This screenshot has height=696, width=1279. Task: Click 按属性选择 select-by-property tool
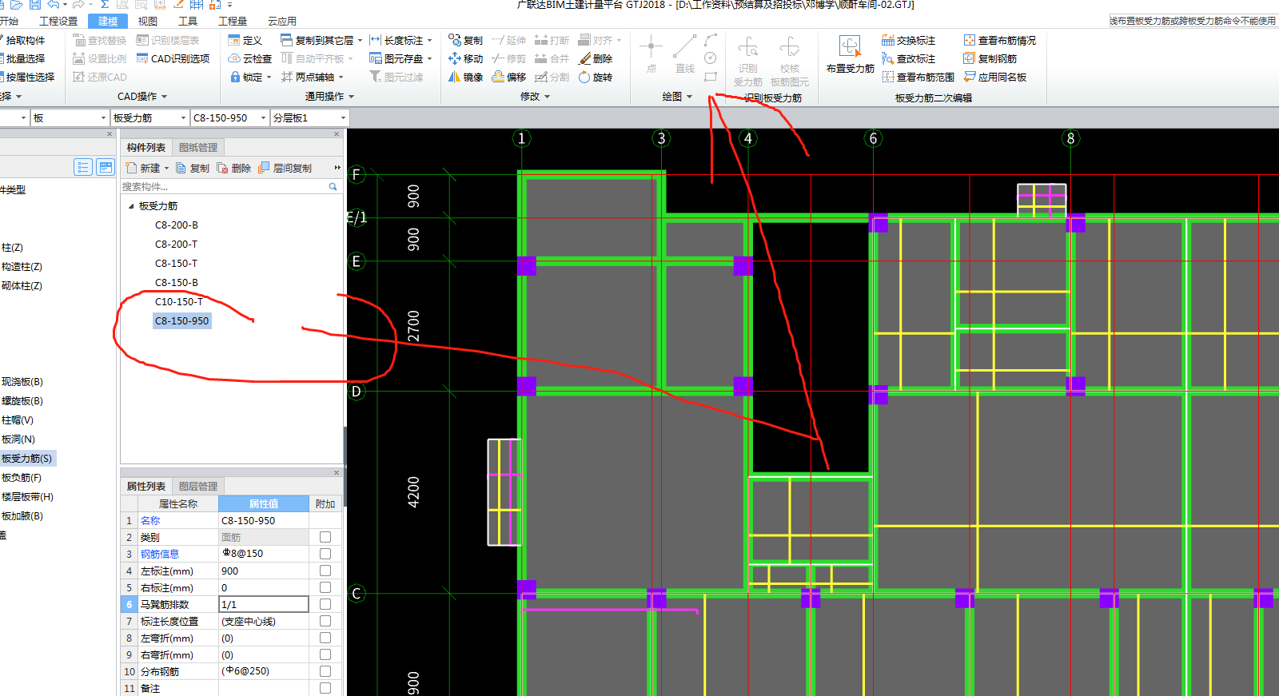coord(28,77)
